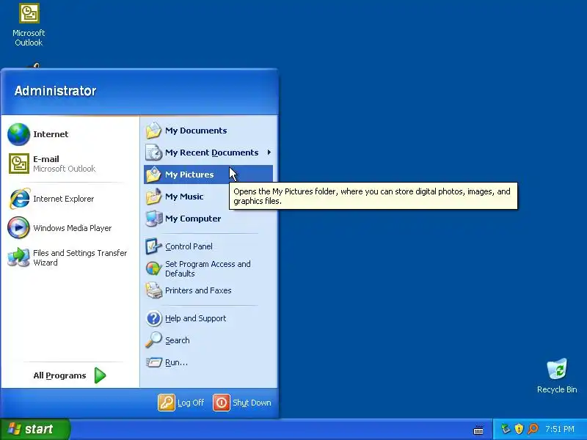The image size is (587, 440).
Task: Expand All Programs with the green arrow
Action: 100,375
